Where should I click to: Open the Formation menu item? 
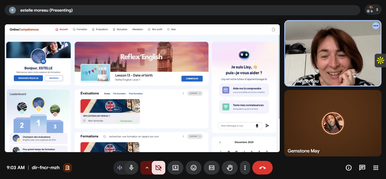80,29
